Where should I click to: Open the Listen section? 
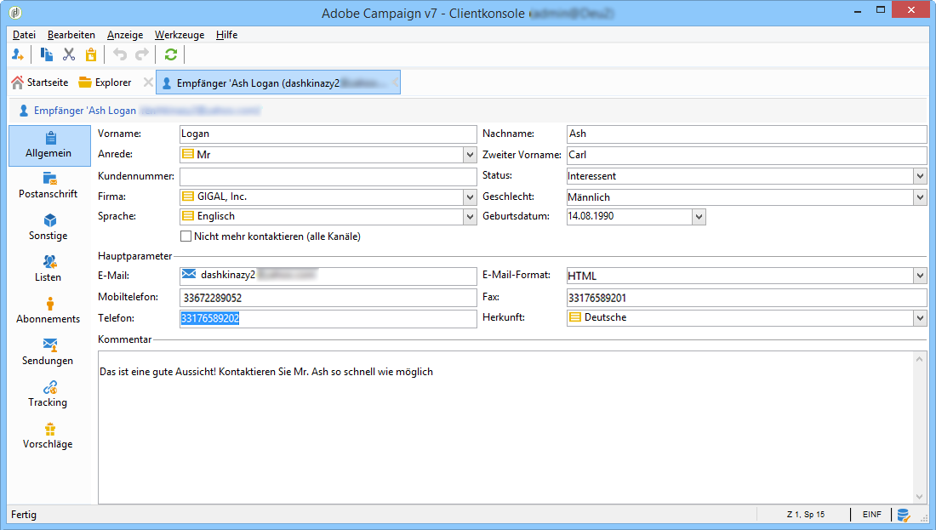(x=49, y=269)
